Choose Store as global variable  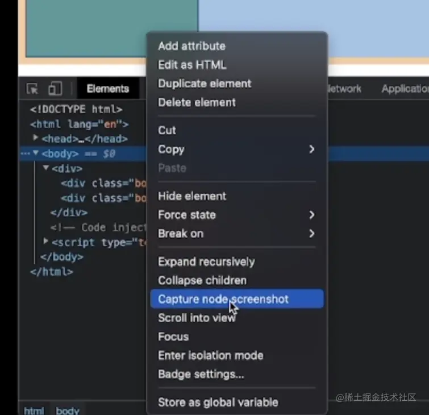pyautogui.click(x=218, y=402)
